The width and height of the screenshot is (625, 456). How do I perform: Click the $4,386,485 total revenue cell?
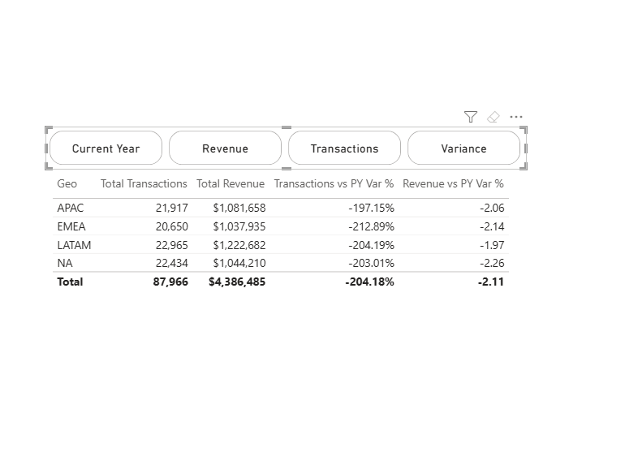[x=237, y=282]
